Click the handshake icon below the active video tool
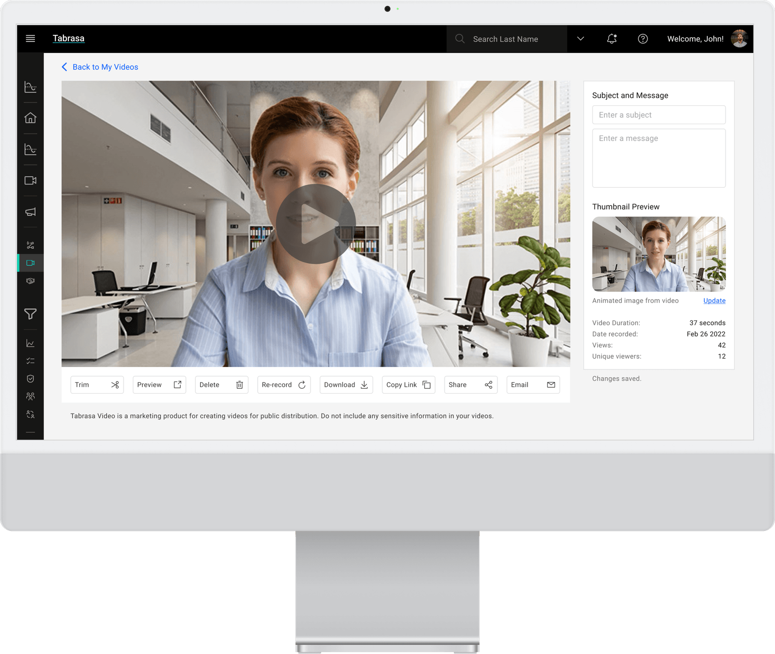The image size is (775, 654). click(31, 281)
